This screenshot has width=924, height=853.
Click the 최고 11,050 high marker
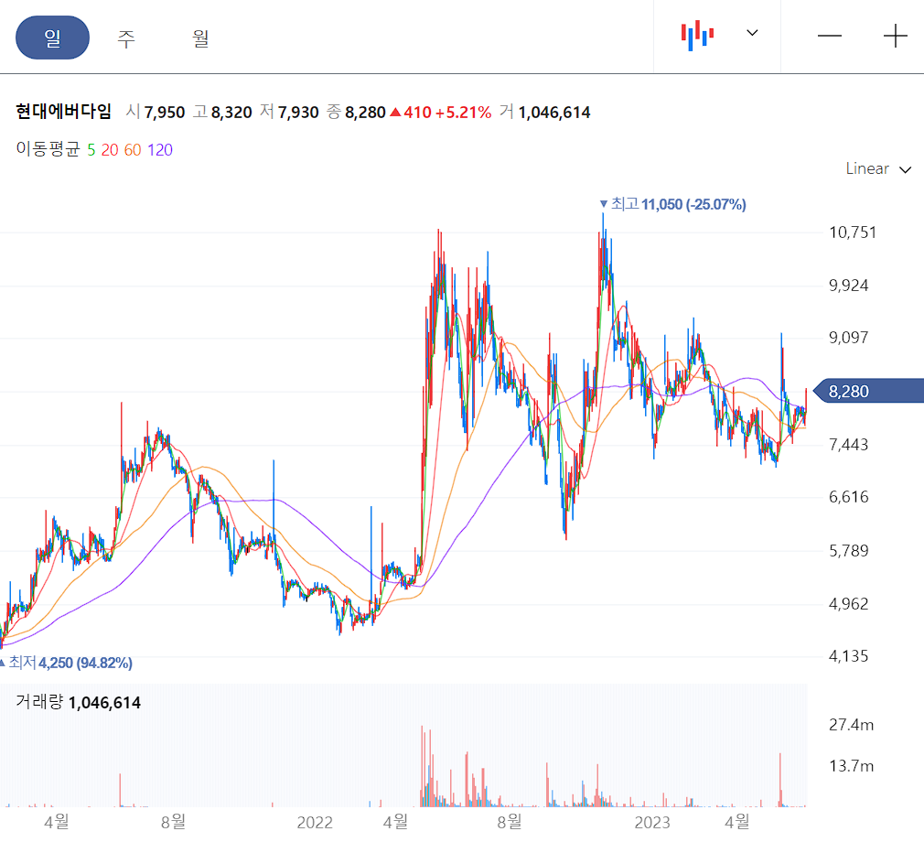tap(673, 204)
